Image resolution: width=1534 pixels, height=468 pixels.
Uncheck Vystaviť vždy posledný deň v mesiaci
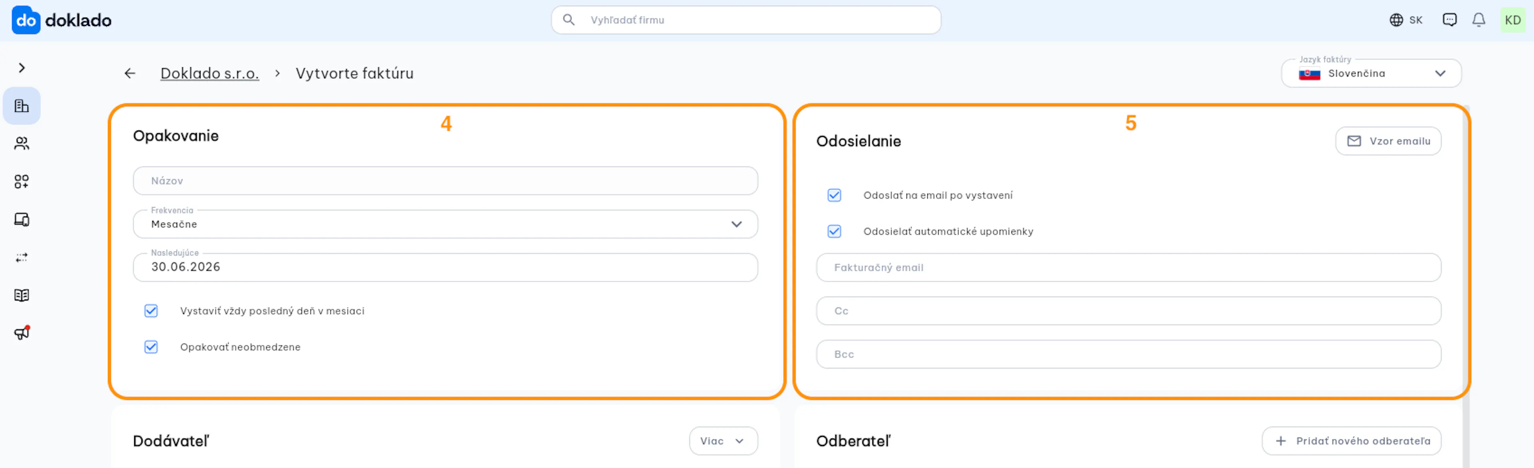151,310
